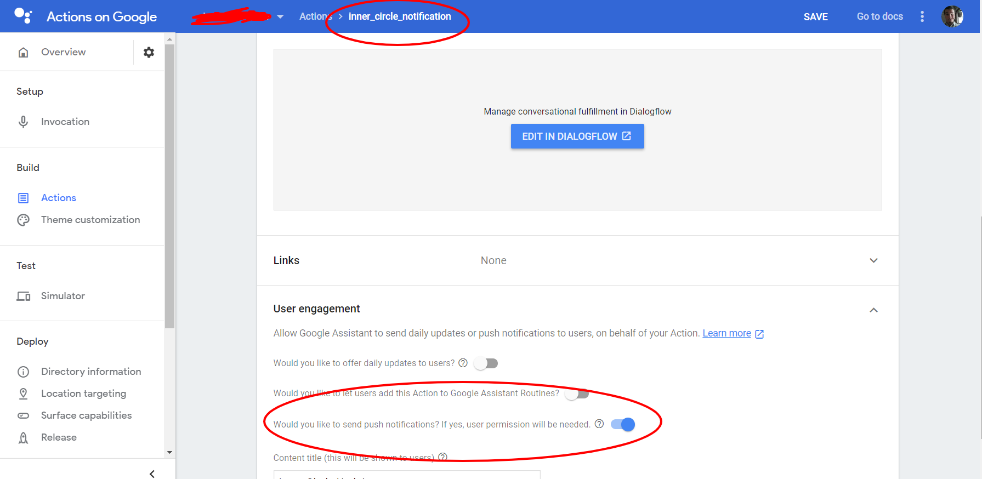Click the Actions list icon

click(x=23, y=198)
